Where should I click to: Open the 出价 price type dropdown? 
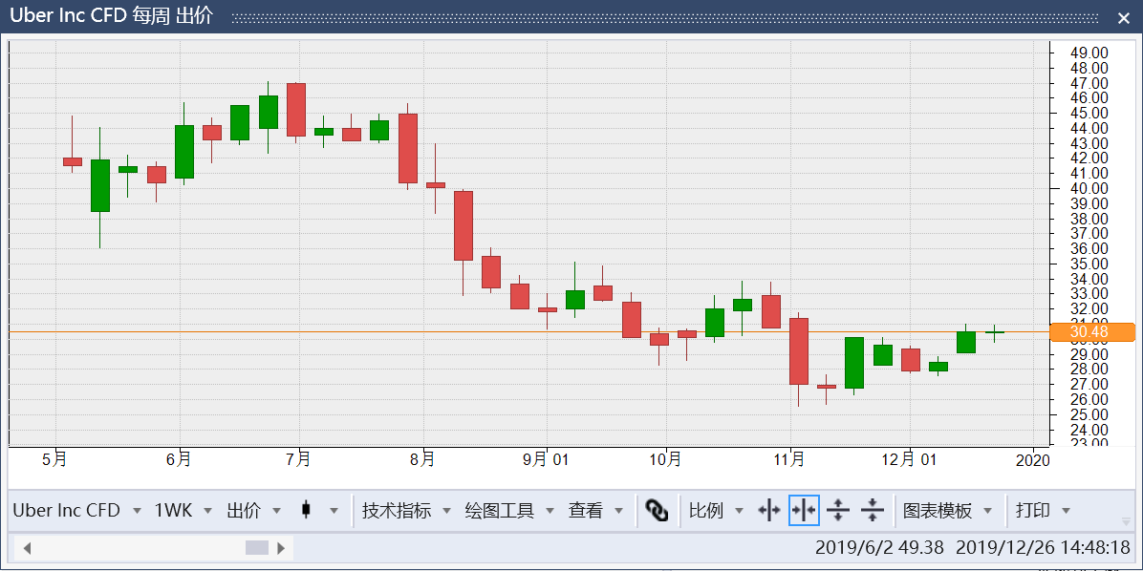[x=253, y=511]
